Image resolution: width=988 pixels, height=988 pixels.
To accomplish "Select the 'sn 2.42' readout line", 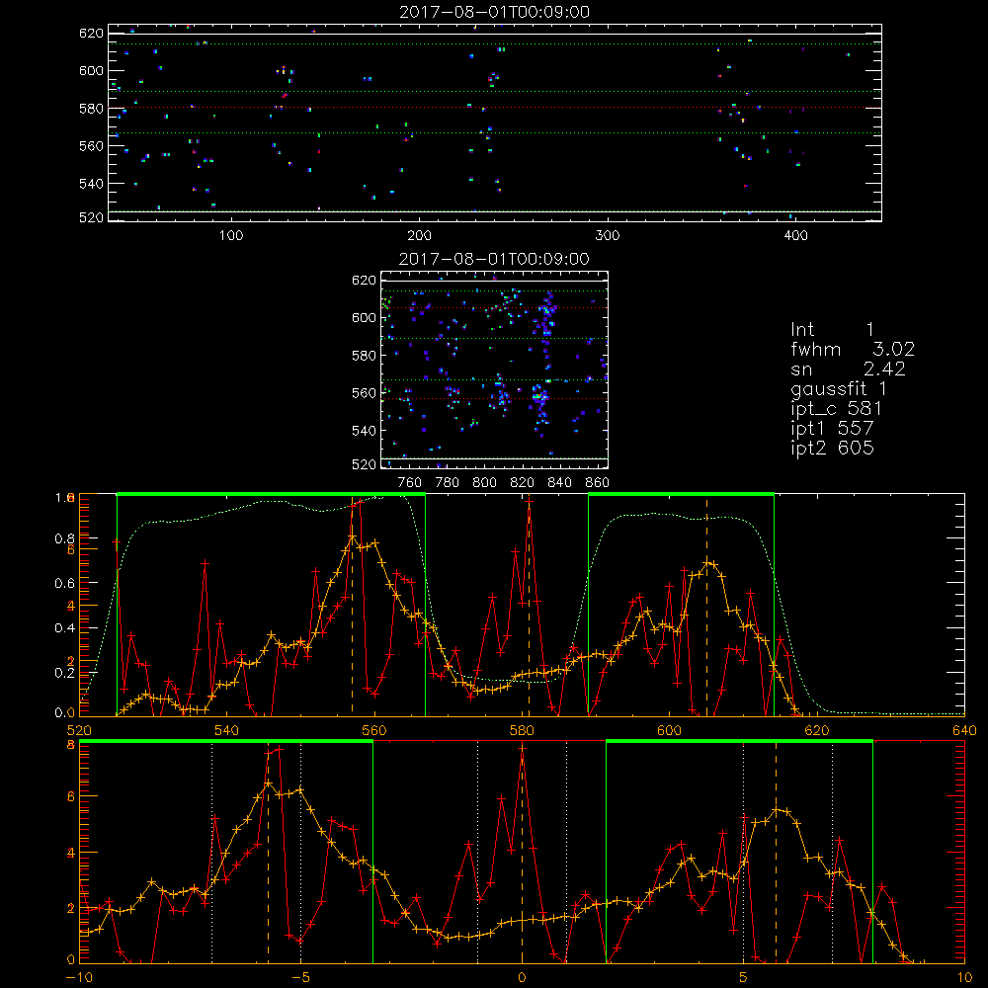I will pos(848,369).
